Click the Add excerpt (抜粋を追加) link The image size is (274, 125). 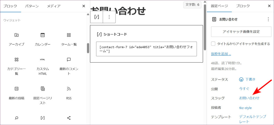click(221, 54)
